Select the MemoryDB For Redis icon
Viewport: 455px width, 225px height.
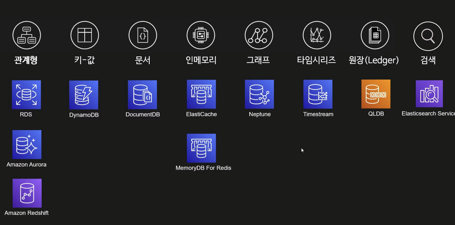201,148
